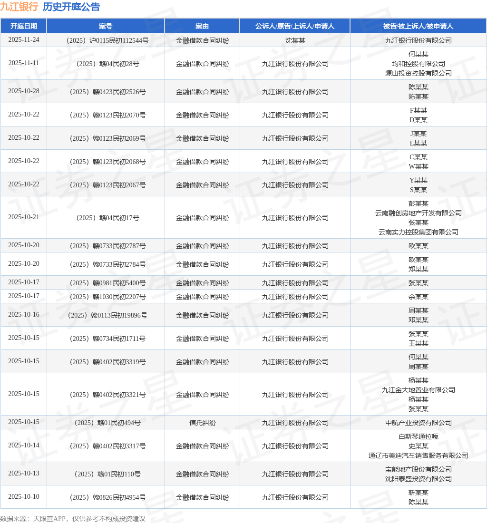Image resolution: width=487 pixels, height=523 pixels.
Task: Click defendant 宝能地产股份有限公司
Action: (x=419, y=469)
